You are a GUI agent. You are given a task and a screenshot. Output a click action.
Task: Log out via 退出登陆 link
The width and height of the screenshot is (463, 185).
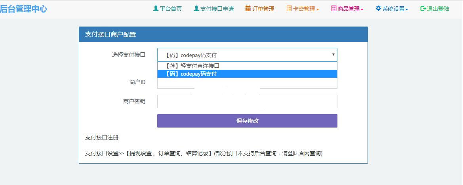pos(435,9)
